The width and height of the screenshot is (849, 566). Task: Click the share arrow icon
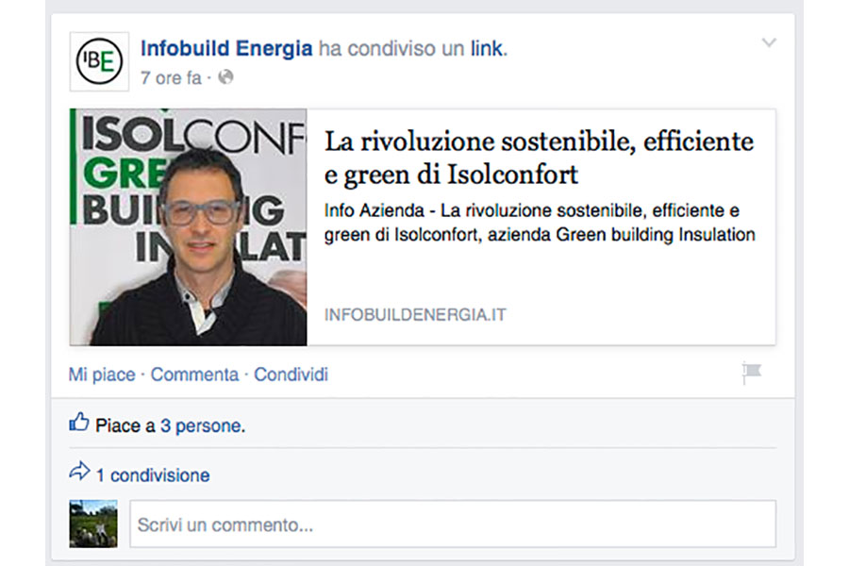pos(79,473)
